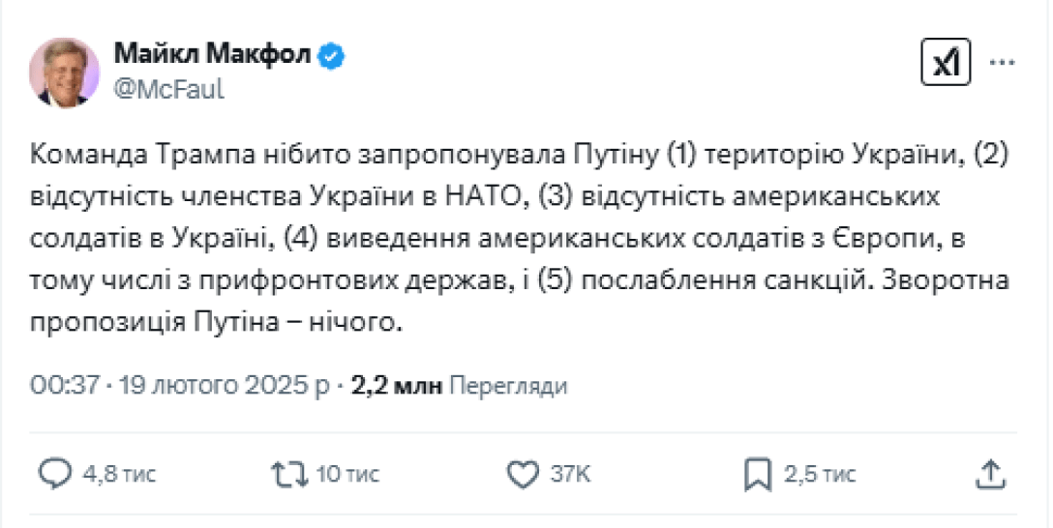
Task: Click the 10 тис reposts count
Action: [347, 474]
